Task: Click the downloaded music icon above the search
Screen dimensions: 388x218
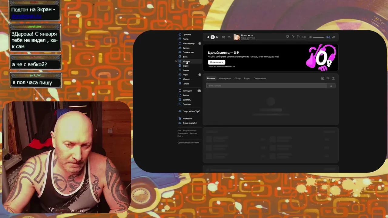Action: (323, 78)
